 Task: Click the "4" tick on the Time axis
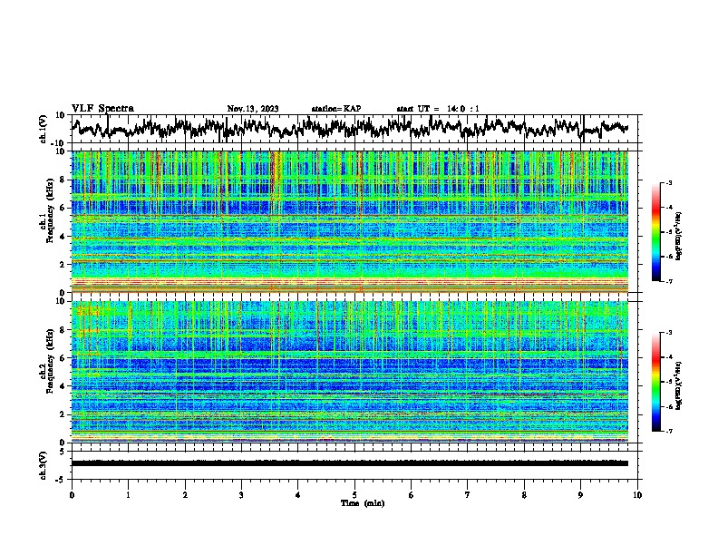click(298, 495)
